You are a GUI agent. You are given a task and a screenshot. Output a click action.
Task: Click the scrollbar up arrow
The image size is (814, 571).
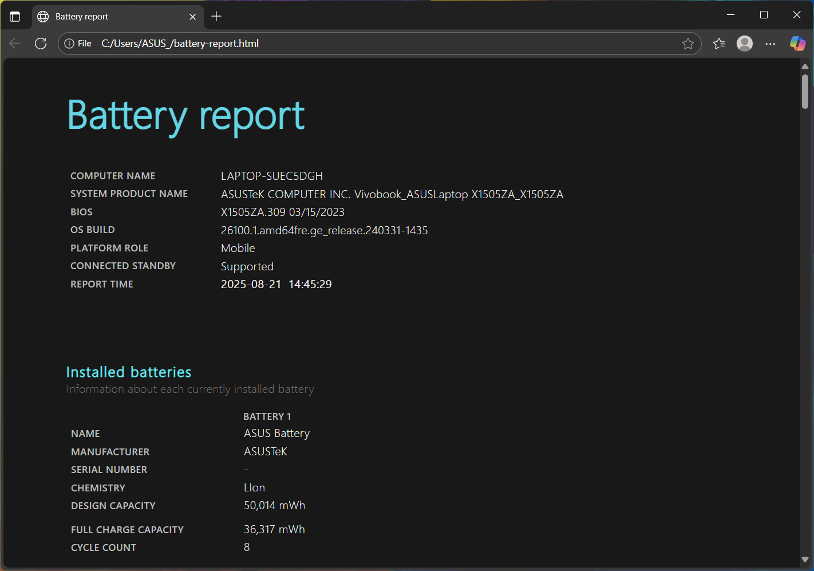pos(805,66)
